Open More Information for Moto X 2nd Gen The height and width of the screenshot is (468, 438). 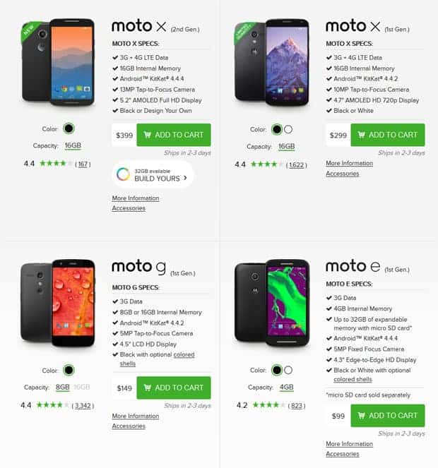tap(136, 198)
